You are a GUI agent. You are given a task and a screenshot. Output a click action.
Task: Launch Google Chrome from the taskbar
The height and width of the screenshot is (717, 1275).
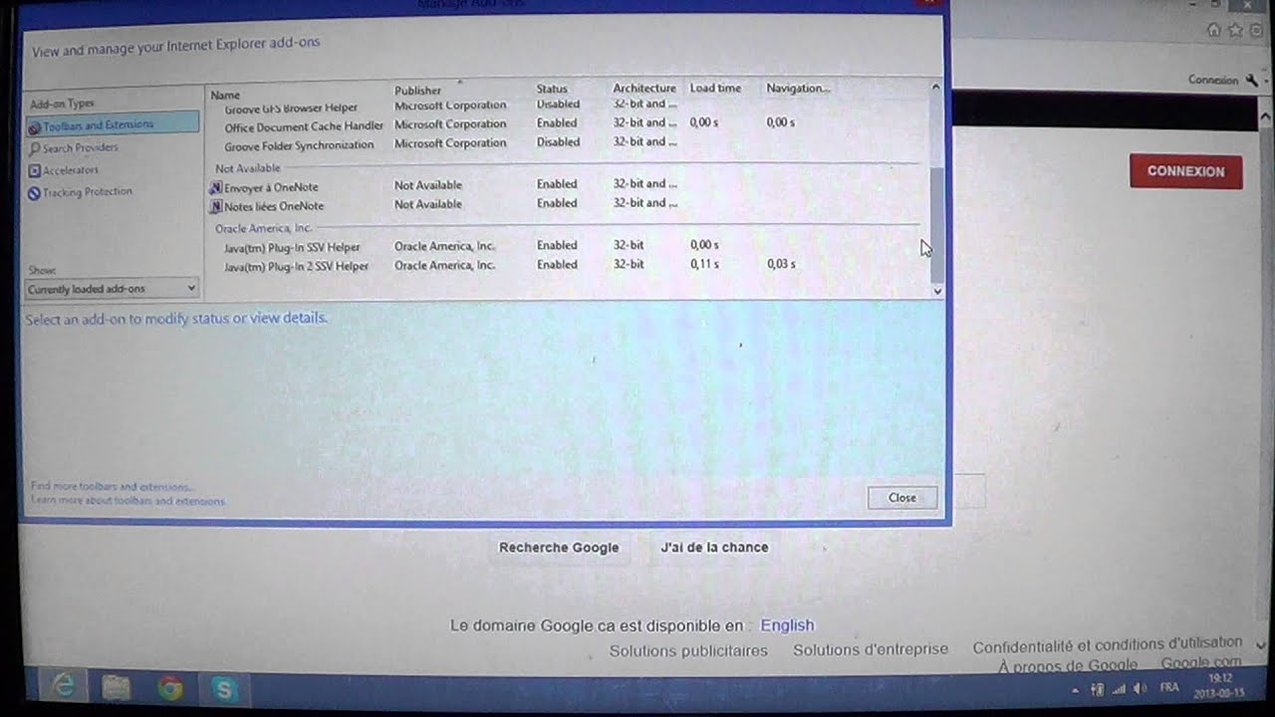point(170,687)
